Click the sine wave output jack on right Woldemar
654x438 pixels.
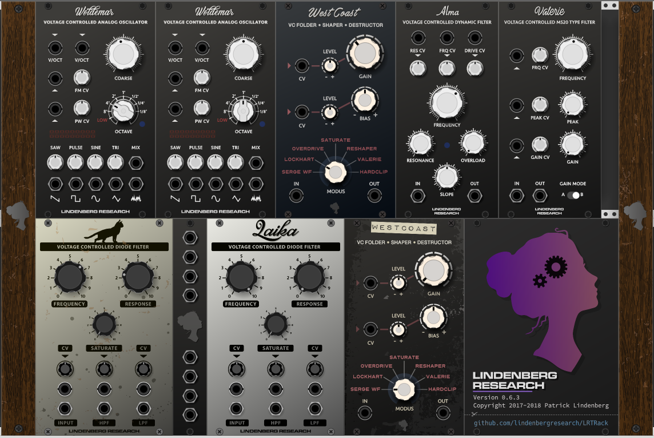point(216,184)
